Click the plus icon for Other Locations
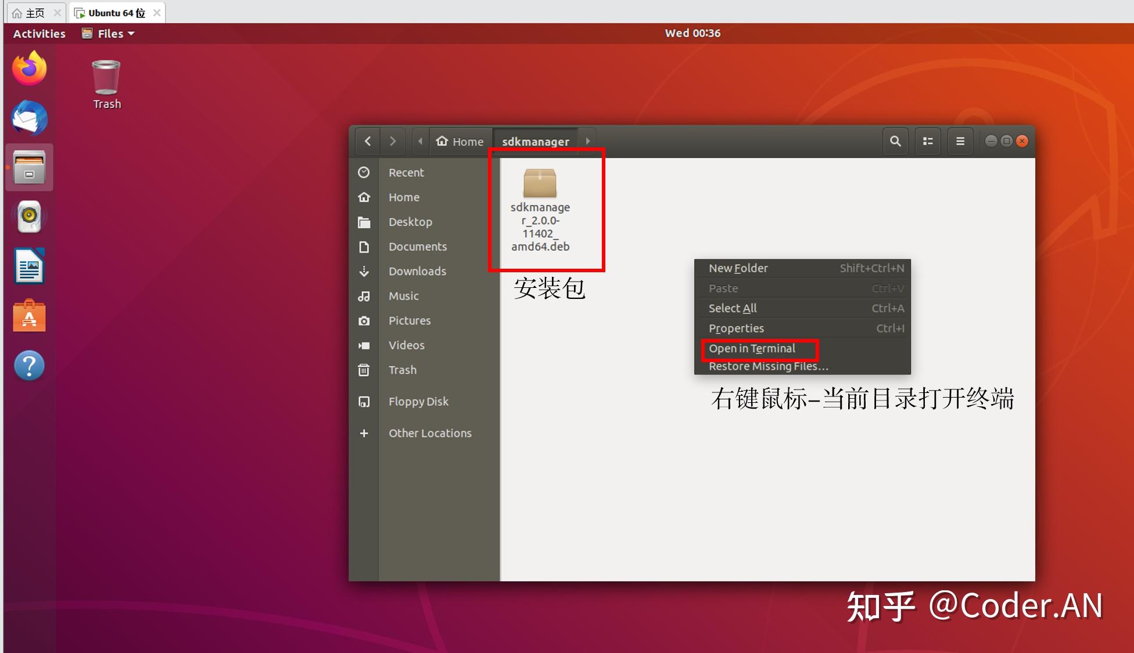 364,433
